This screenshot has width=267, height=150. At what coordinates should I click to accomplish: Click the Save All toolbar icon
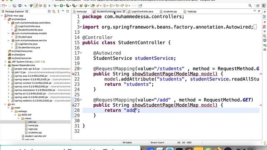(14, 6)
